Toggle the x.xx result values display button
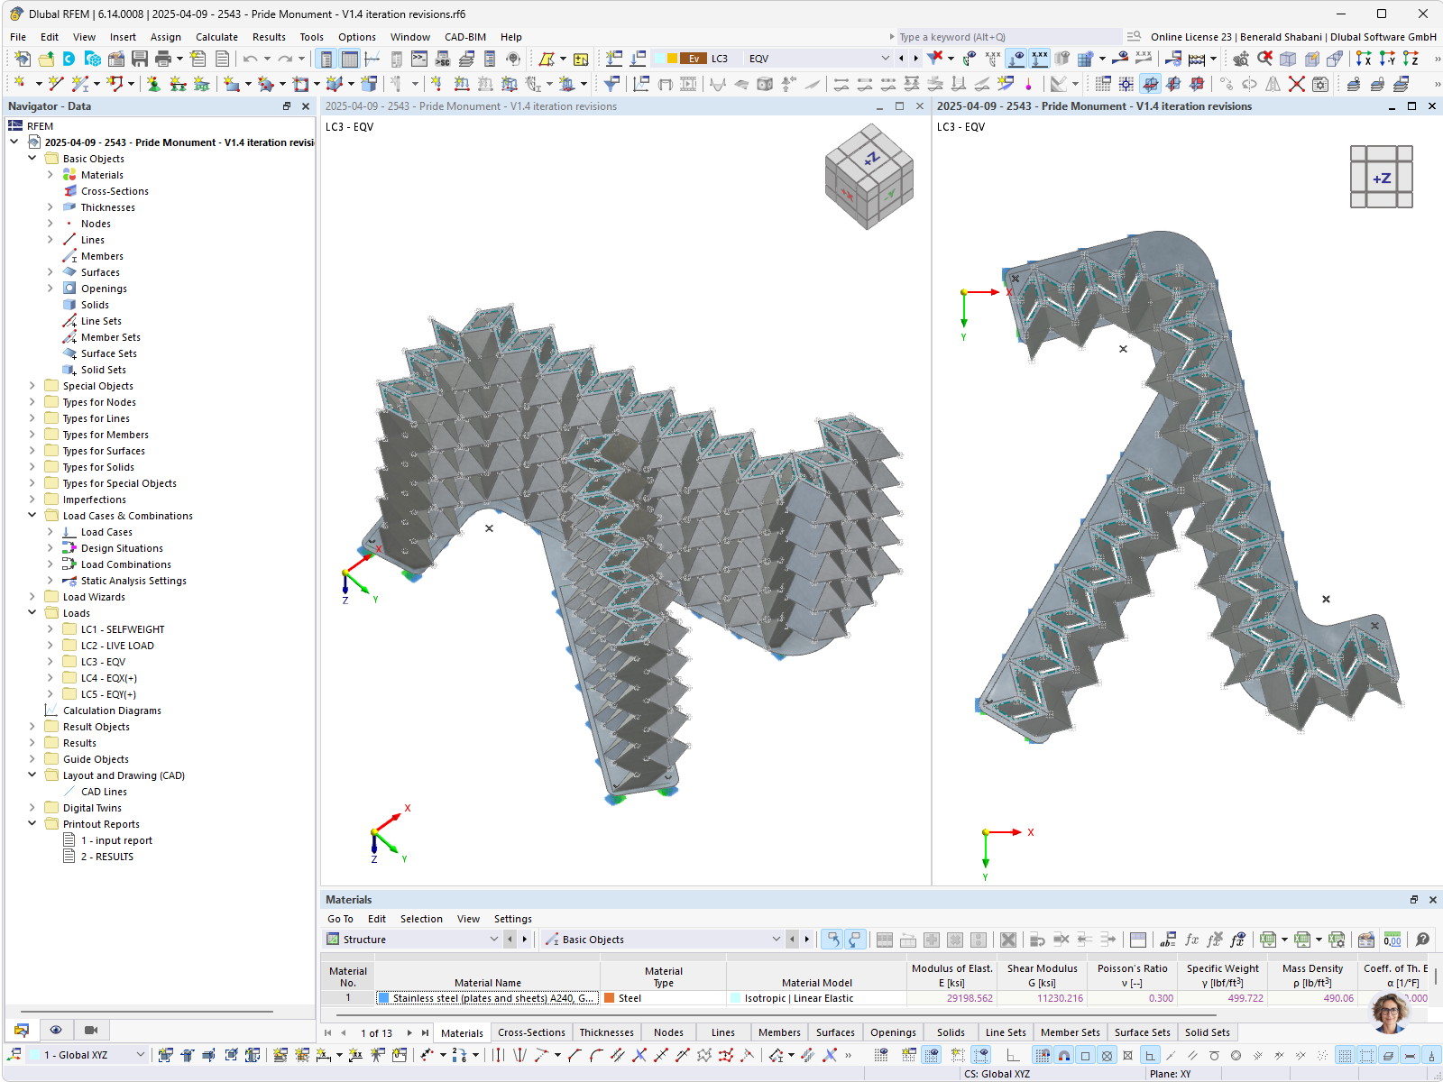 (1040, 59)
